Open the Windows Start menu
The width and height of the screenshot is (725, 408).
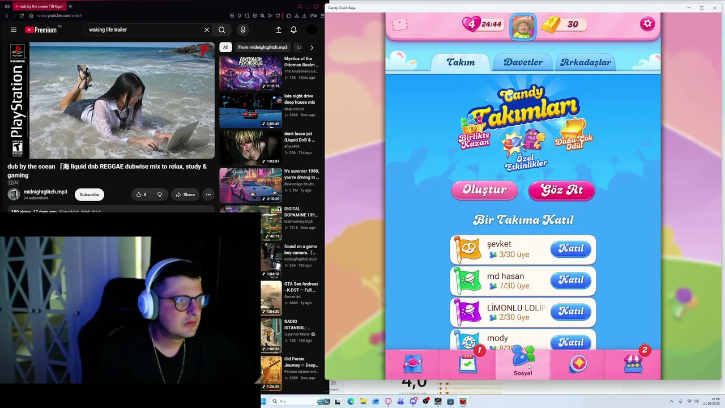pos(263,402)
